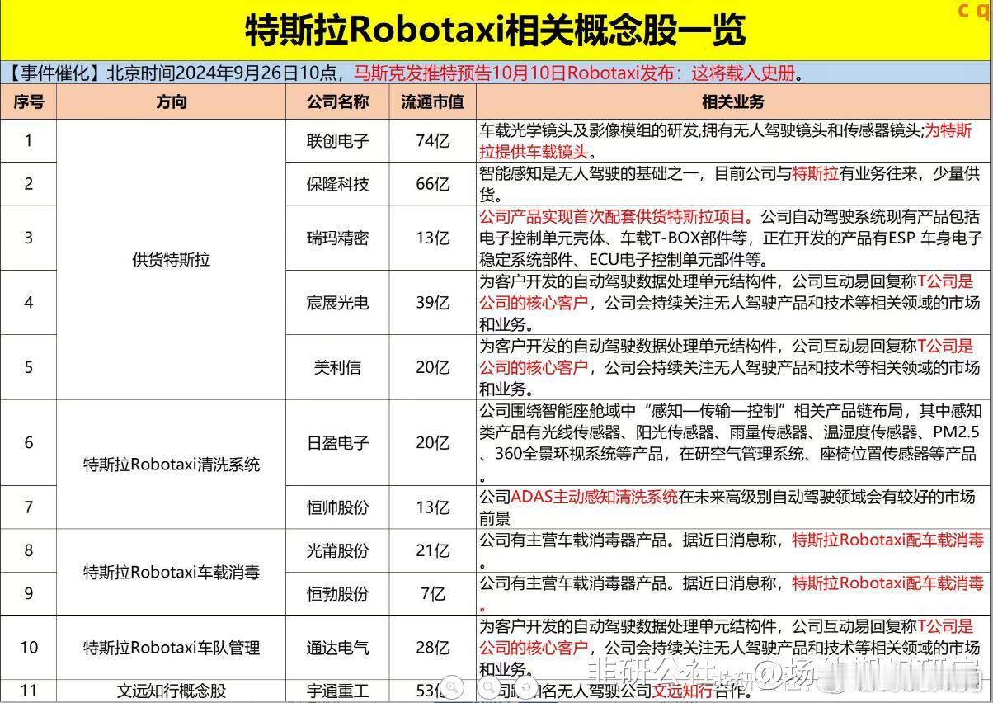This screenshot has height=703, width=993.
Task: Click row number 8 cell
Action: [x=29, y=550]
